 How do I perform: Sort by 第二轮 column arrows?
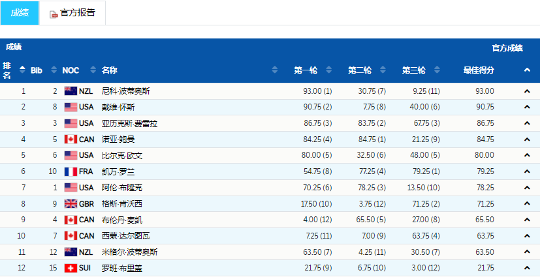point(383,70)
